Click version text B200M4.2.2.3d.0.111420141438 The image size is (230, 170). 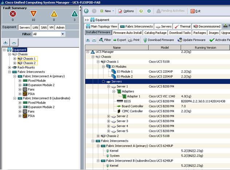click(203, 101)
